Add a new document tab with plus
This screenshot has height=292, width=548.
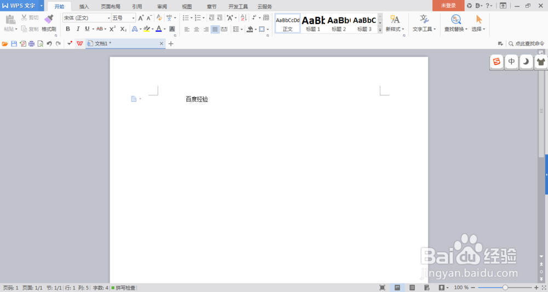pyautogui.click(x=171, y=44)
